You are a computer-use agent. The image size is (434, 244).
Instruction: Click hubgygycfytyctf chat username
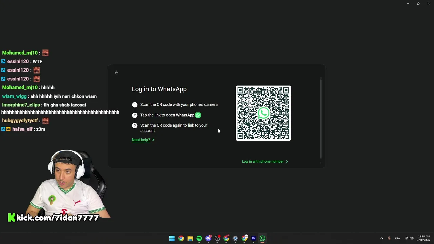pos(20,121)
